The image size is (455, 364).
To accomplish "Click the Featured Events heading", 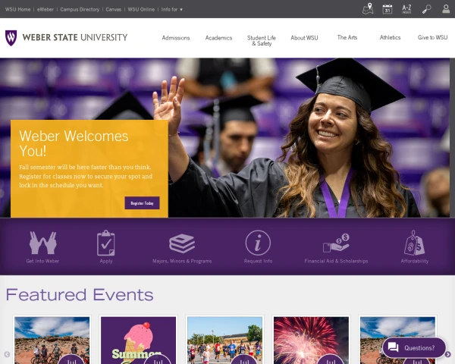I will [x=80, y=295].
